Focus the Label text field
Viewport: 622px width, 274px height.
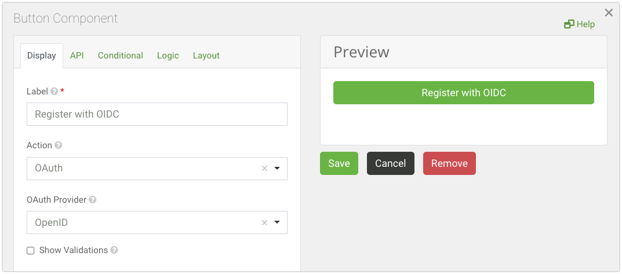pos(157,114)
